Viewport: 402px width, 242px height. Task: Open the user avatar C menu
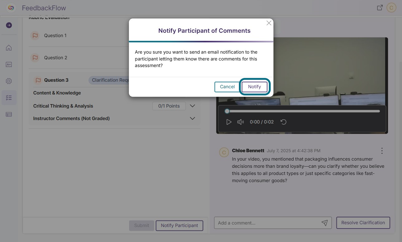(391, 8)
